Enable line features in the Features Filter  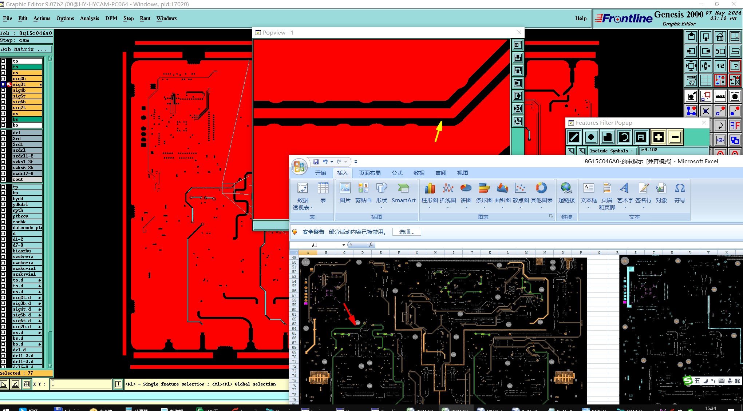574,137
